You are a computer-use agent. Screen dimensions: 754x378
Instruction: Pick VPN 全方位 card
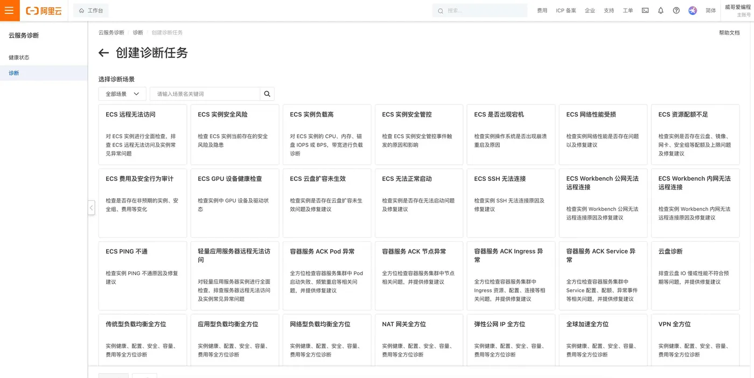coord(695,340)
